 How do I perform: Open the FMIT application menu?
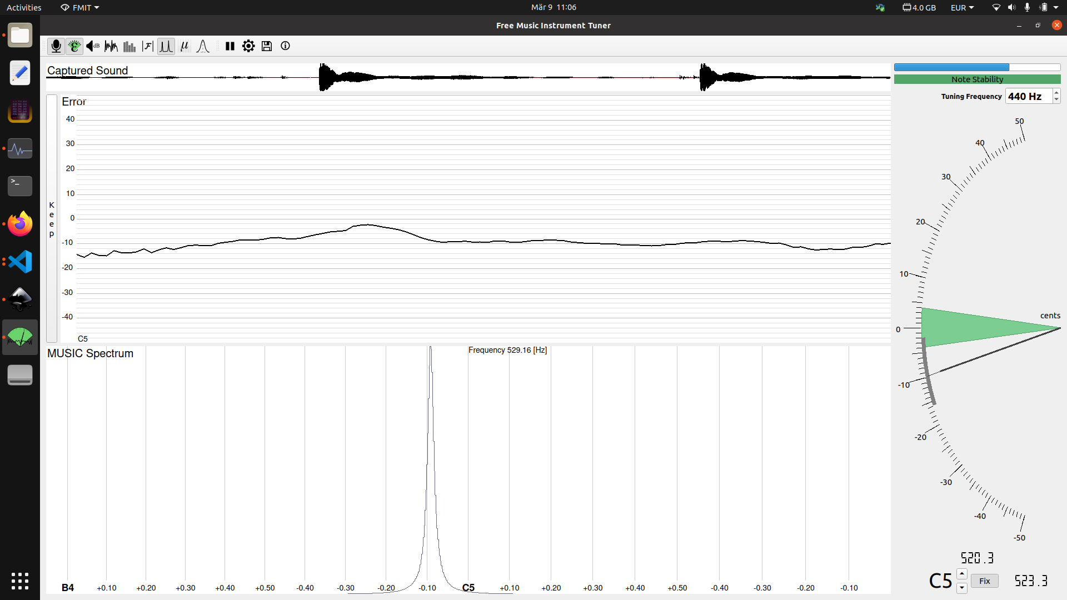[x=79, y=7]
